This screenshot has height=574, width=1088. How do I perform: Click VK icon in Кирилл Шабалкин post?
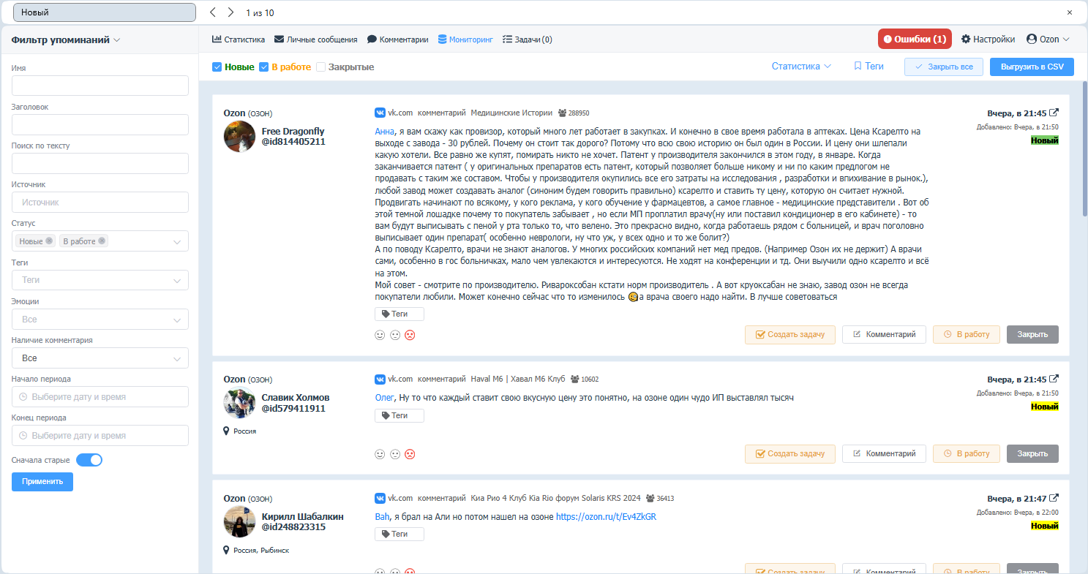pyautogui.click(x=380, y=498)
